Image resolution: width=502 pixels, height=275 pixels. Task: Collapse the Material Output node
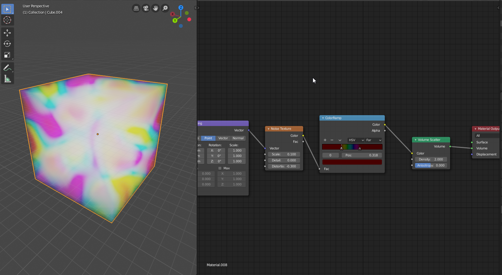(x=475, y=129)
